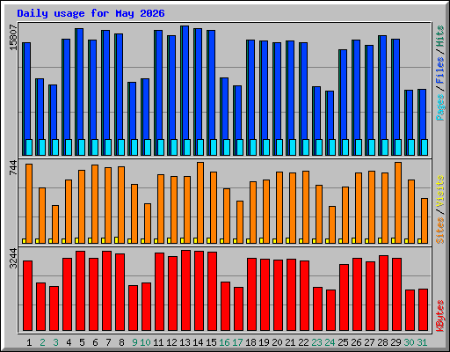Image resolution: width=450 pixels, height=352 pixels.
Task: Select day label 7
Action: [108, 342]
